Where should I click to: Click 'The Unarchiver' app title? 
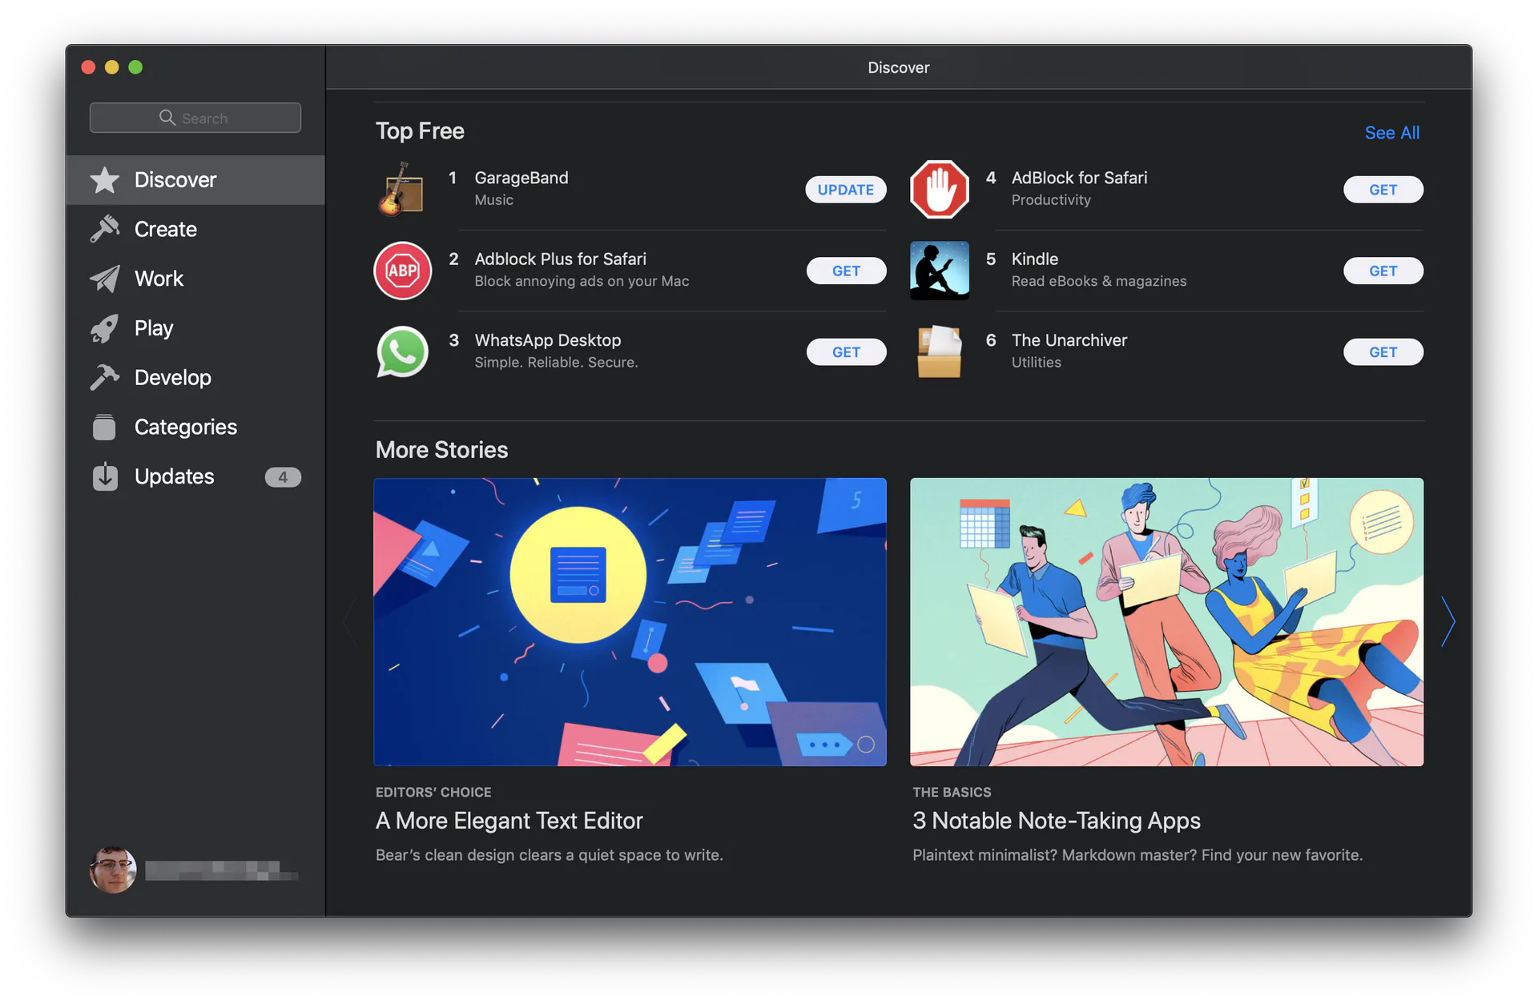(1069, 340)
